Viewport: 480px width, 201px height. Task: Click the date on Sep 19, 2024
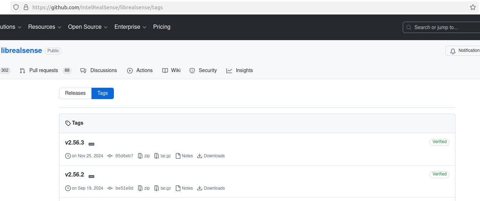click(88, 188)
